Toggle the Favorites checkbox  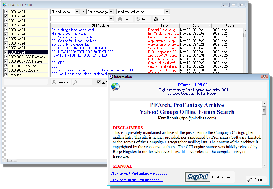[6, 75]
